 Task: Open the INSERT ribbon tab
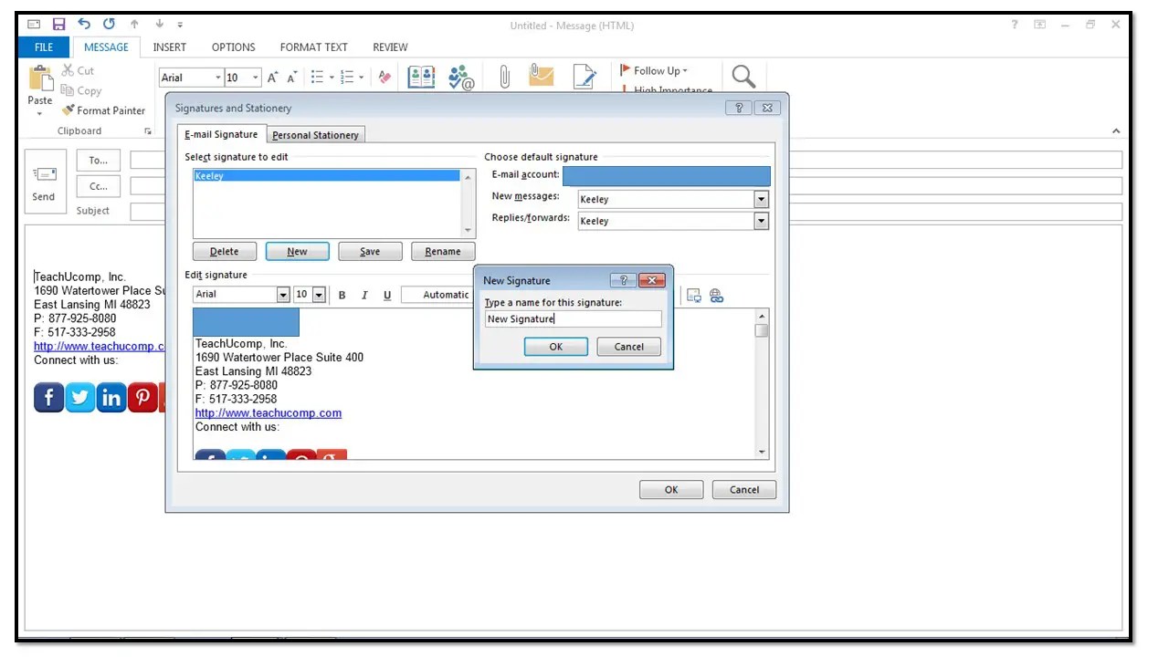coord(170,47)
